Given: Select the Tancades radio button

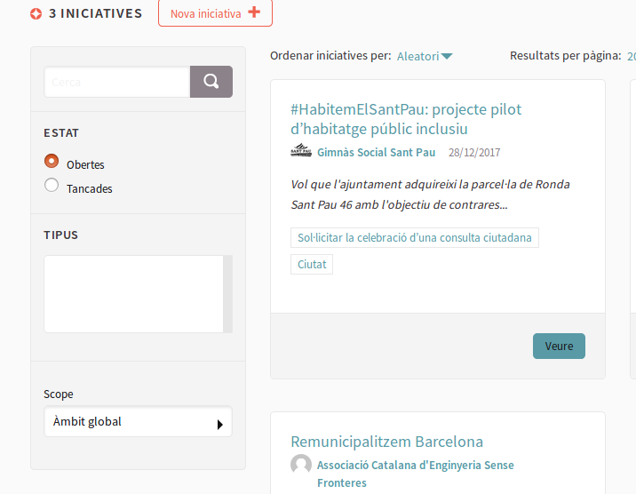Looking at the screenshot, I should 52,186.
